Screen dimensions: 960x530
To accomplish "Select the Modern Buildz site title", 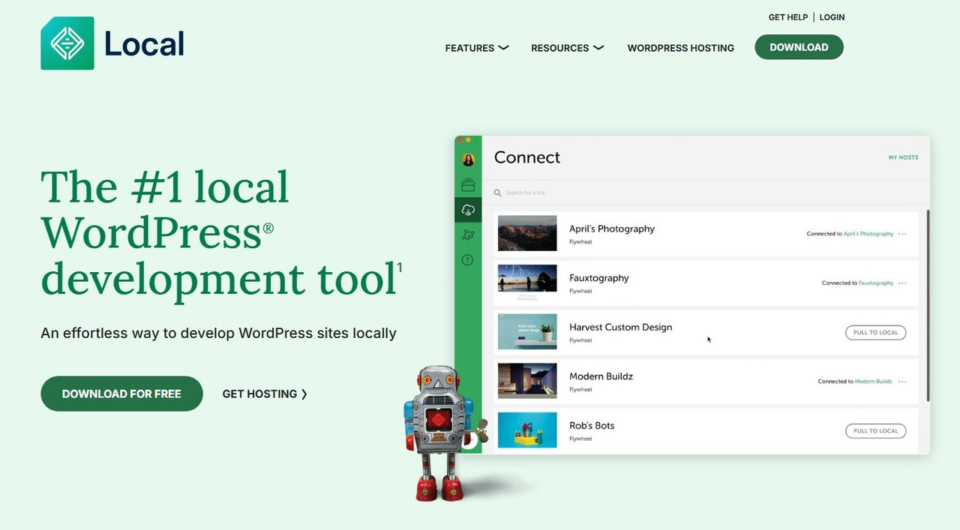I will [x=601, y=376].
